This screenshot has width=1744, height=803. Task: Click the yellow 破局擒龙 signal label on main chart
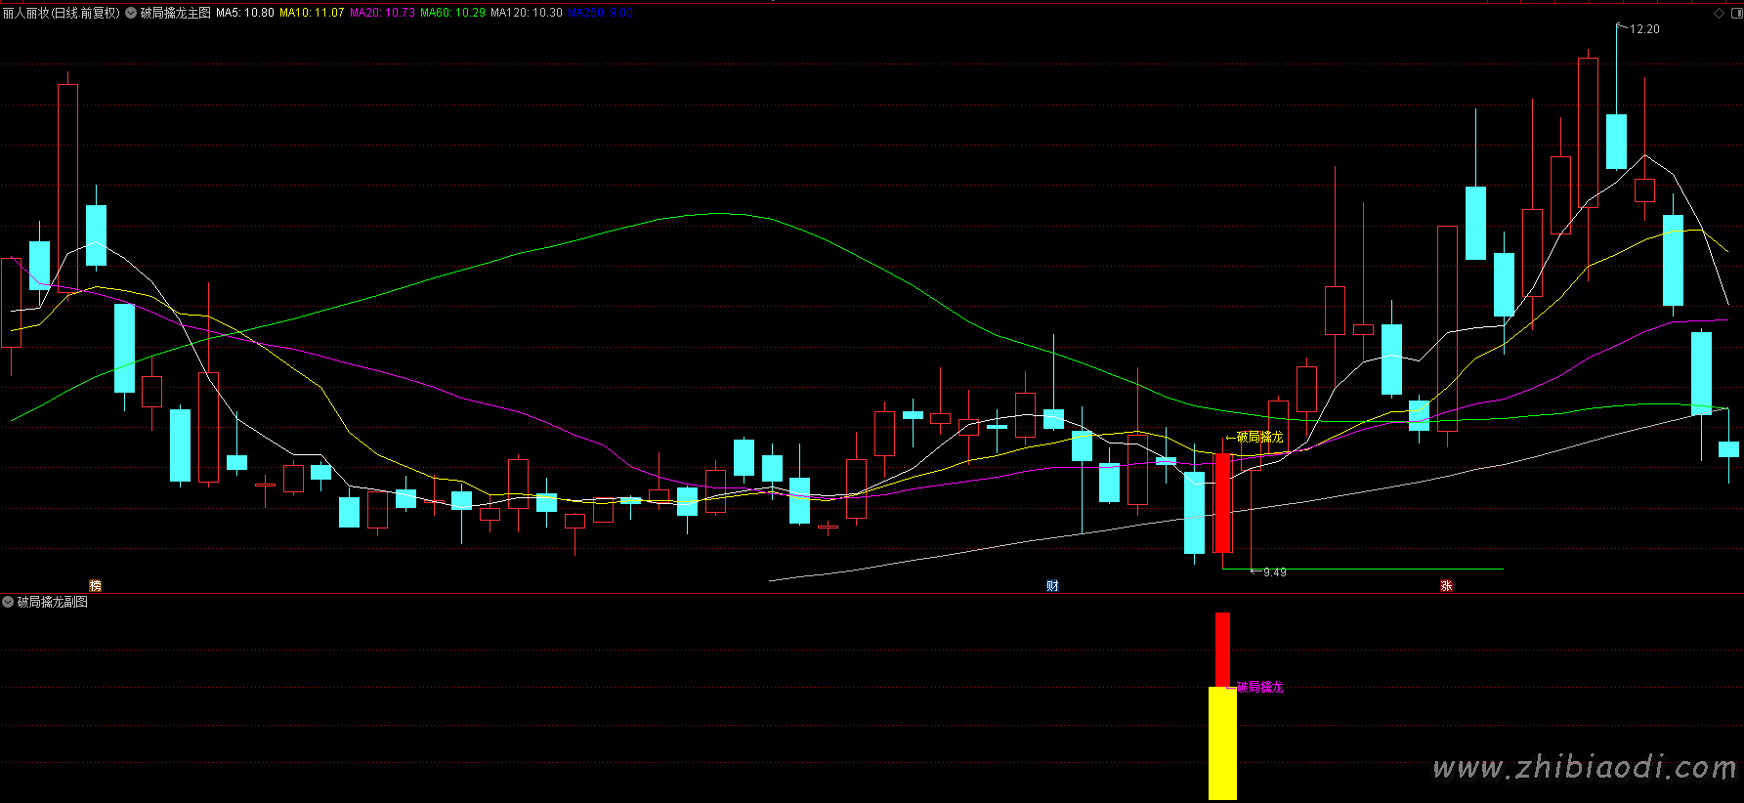click(1258, 437)
